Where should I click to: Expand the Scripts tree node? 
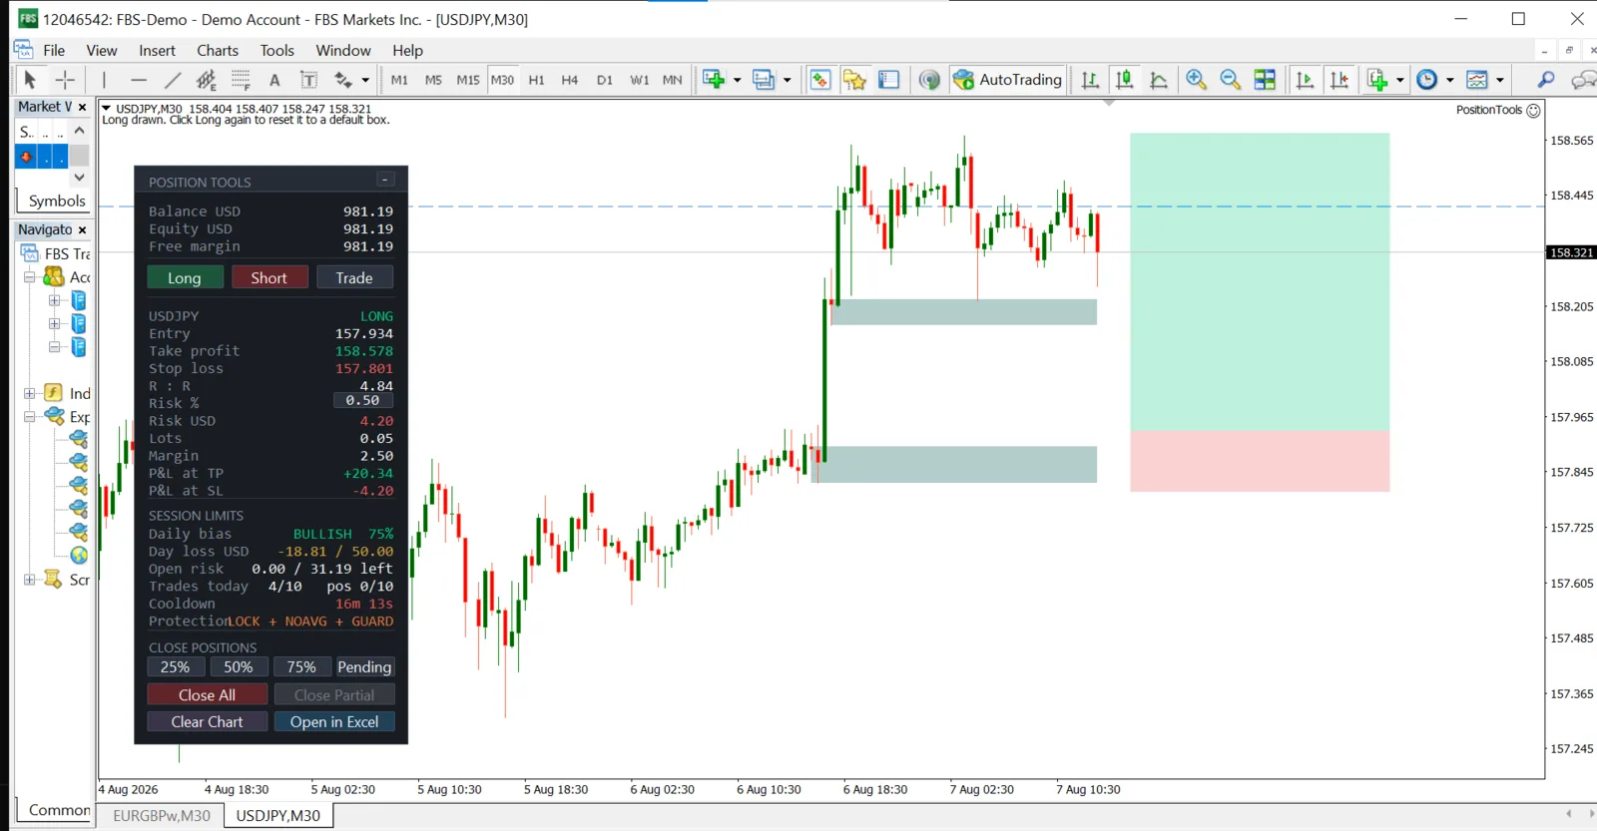click(30, 580)
